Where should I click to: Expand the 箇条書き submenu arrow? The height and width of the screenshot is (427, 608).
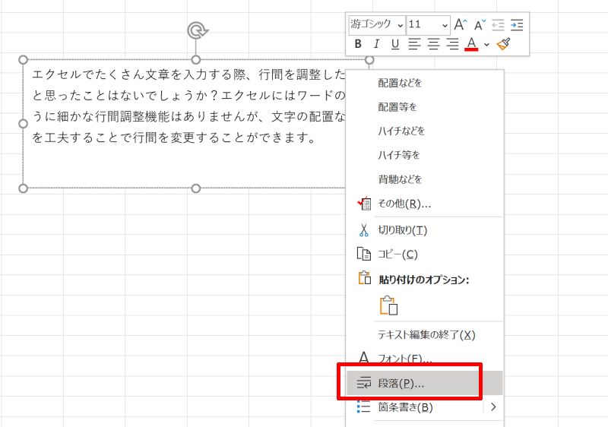pyautogui.click(x=493, y=406)
